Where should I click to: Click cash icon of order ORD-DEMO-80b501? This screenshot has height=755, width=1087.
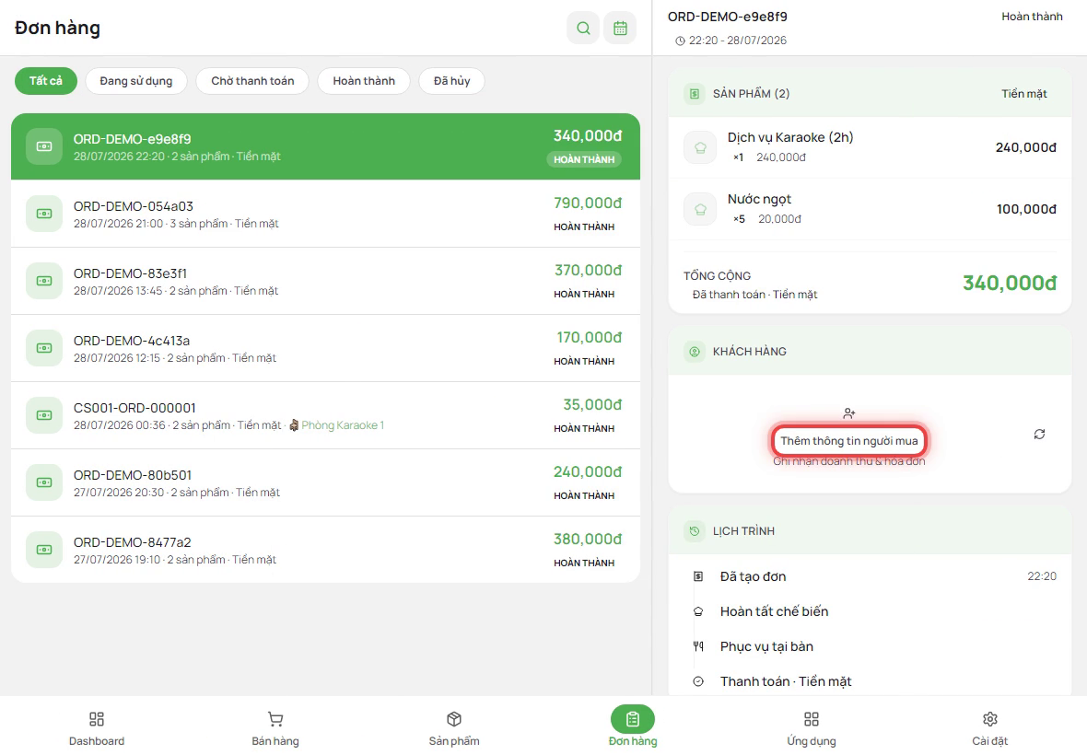pyautogui.click(x=44, y=482)
